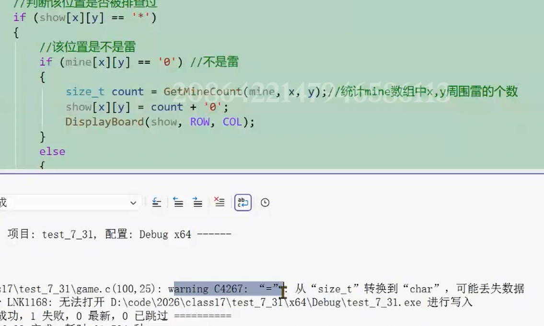Viewport: 544px width, 326px height.
Task: Click the 'test_7_31, 配置: Debug x64' line
Action: [116, 235]
